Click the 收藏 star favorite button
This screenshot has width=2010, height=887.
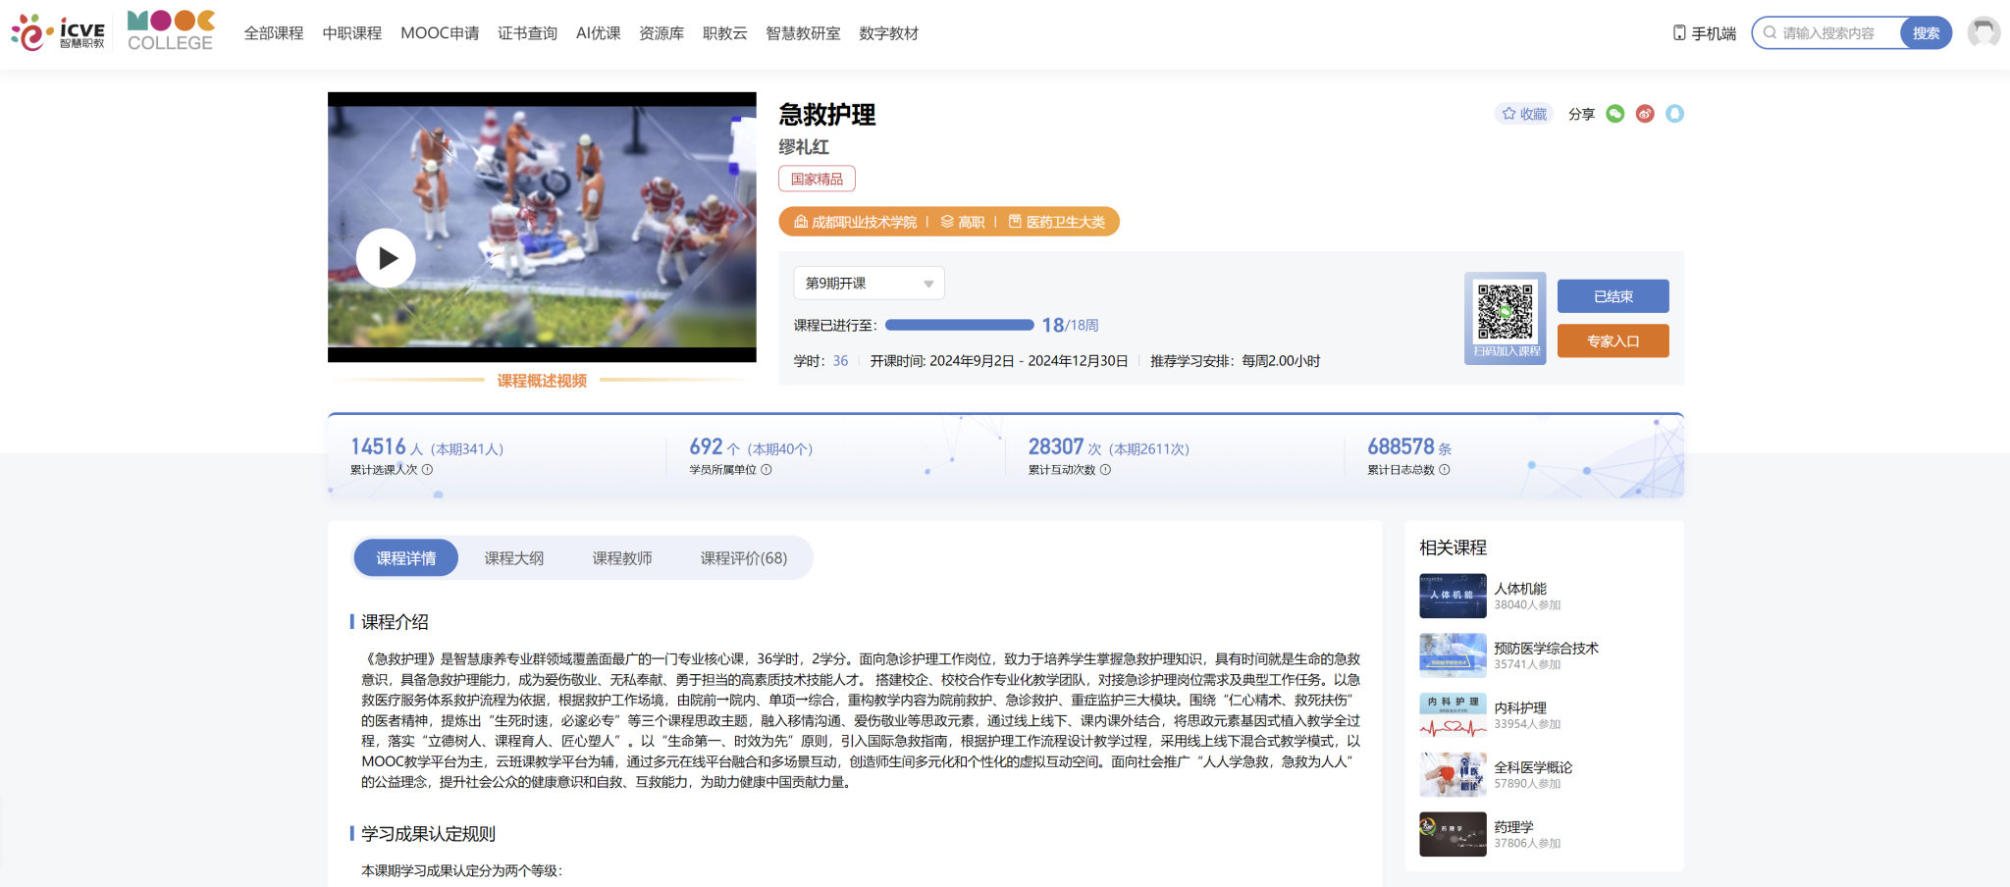(1524, 114)
